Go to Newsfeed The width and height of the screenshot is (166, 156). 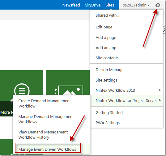click(x=71, y=5)
